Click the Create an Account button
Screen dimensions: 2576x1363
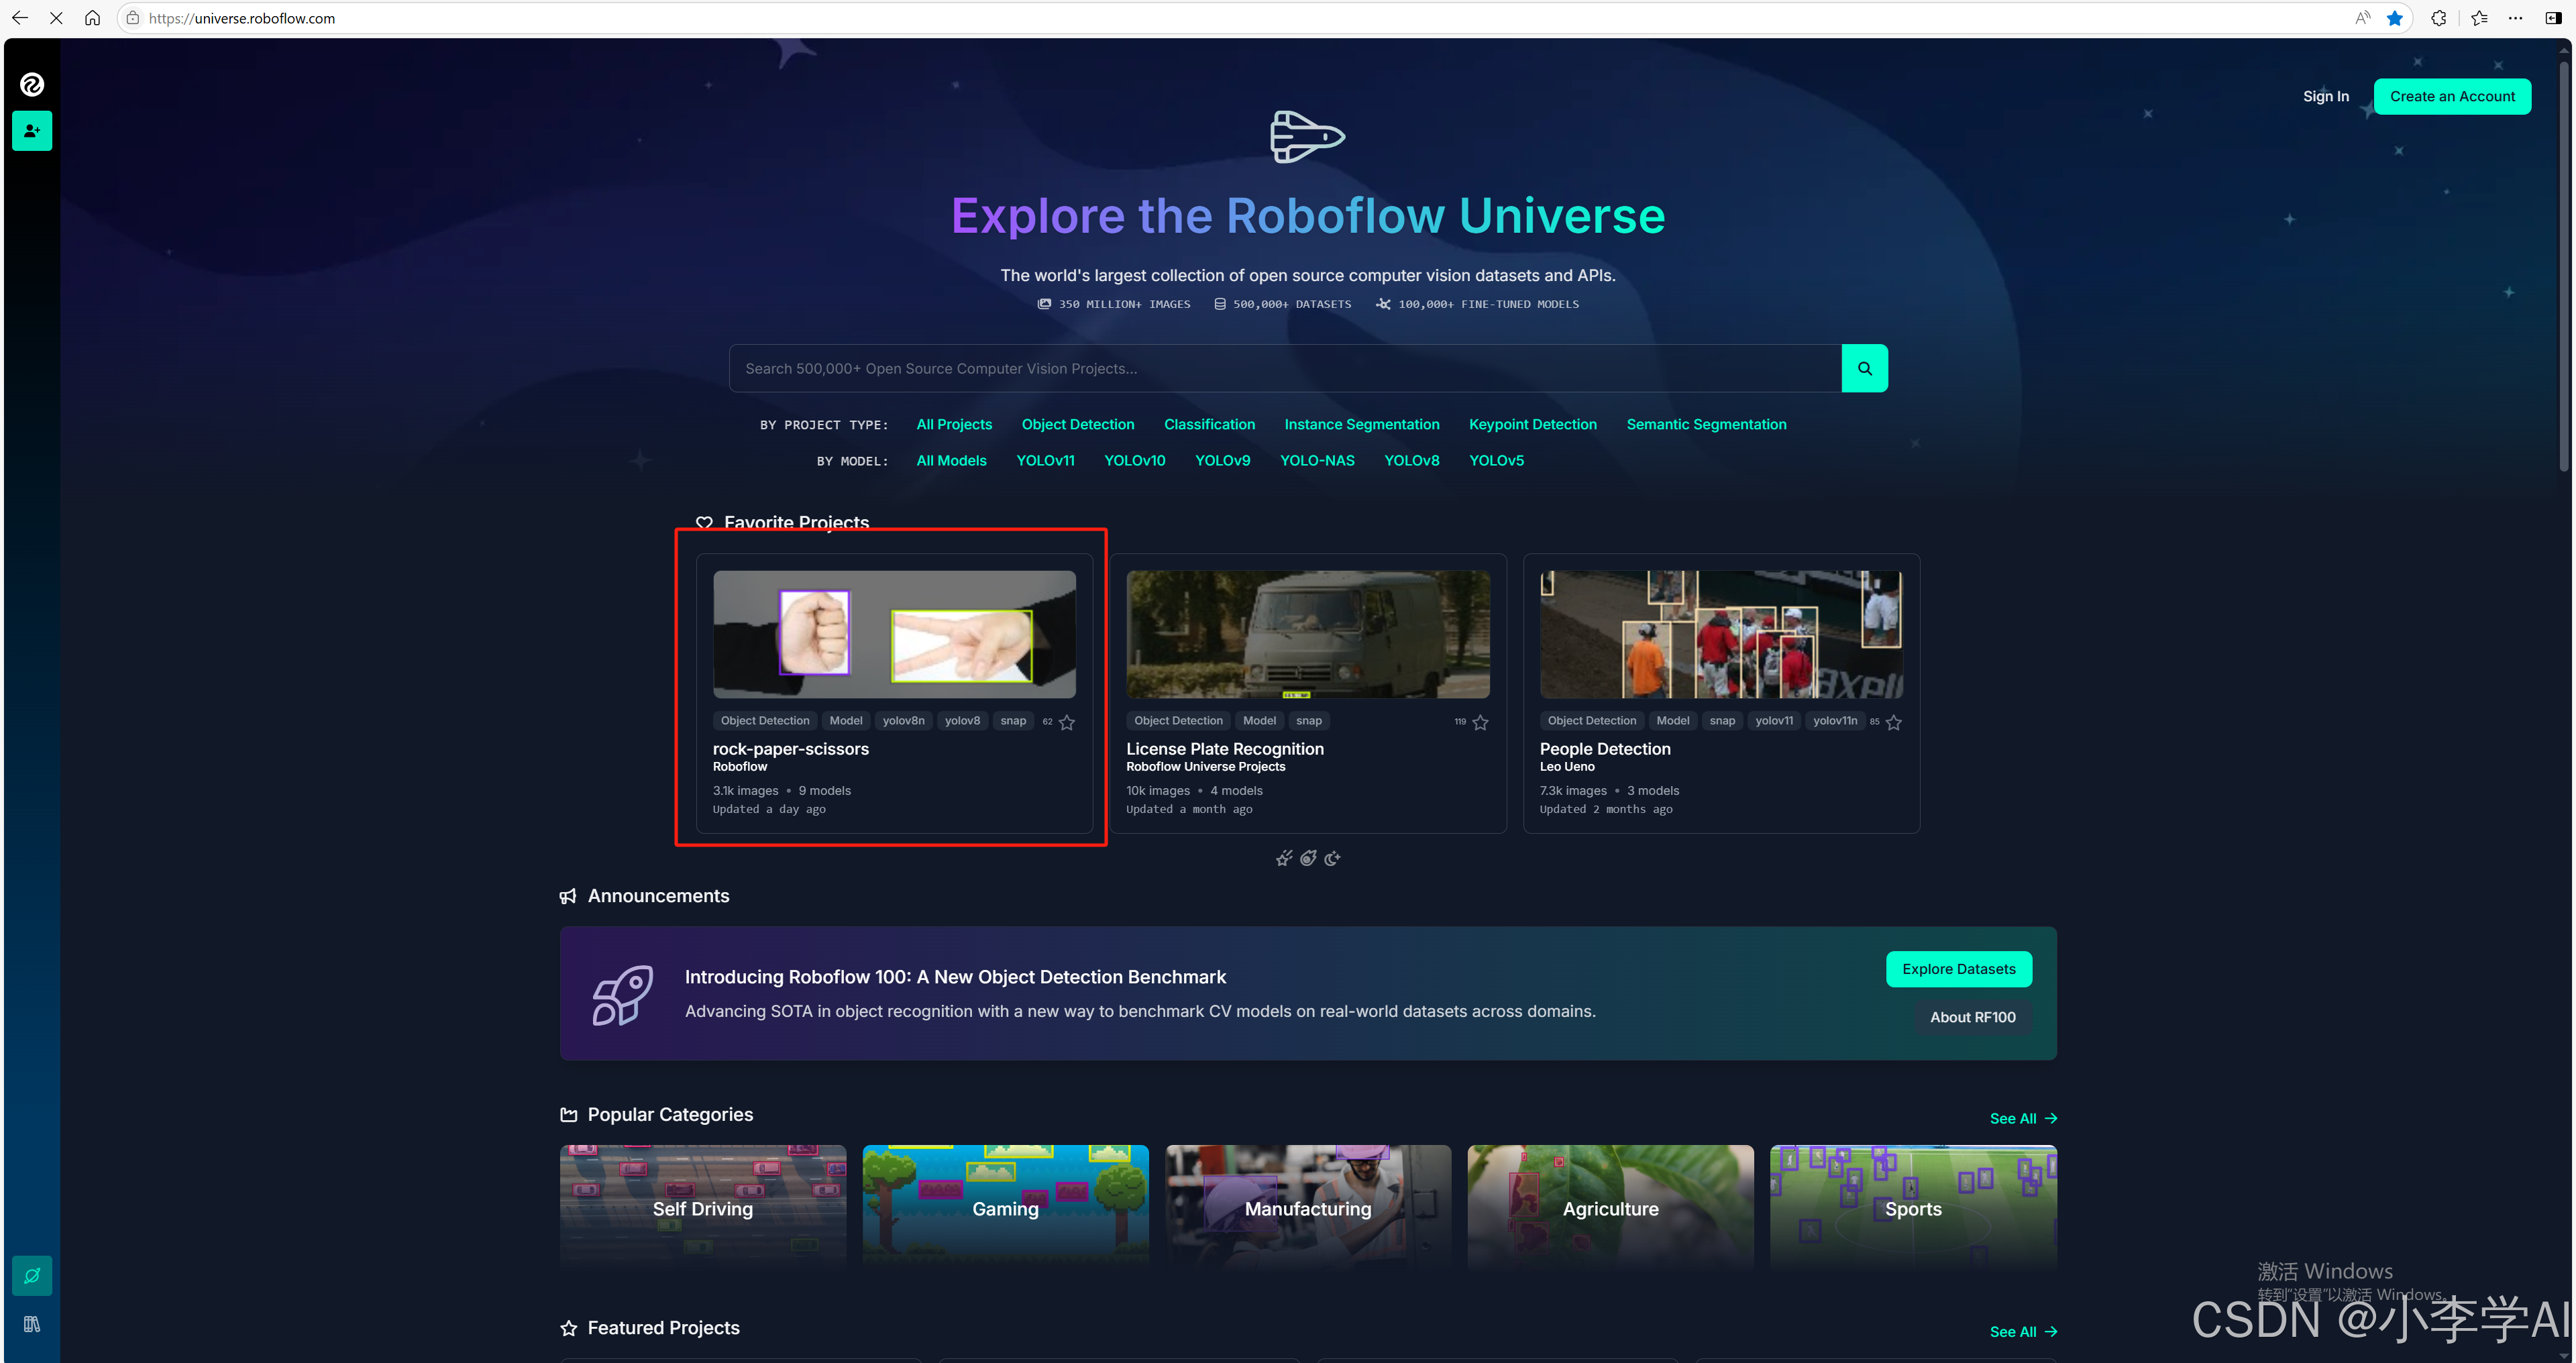pyautogui.click(x=2451, y=96)
